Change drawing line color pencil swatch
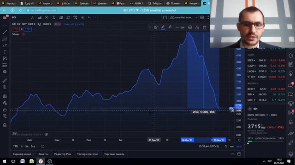 click(x=163, y=27)
